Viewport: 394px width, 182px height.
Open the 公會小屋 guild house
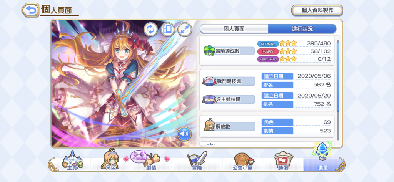click(x=243, y=161)
